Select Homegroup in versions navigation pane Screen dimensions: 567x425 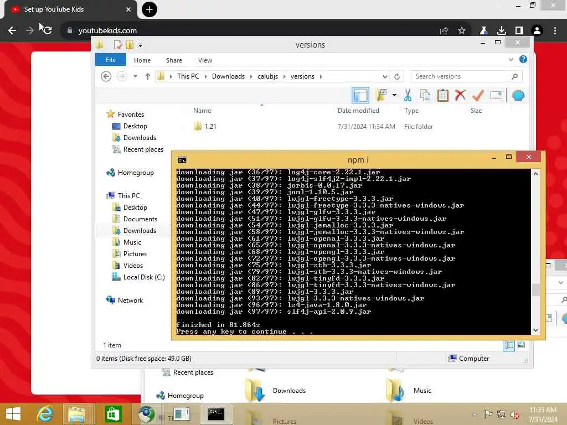pyautogui.click(x=136, y=173)
